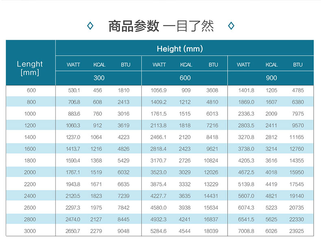Click length row label '3000'
Screen dimensions: 321x246
(30, 231)
